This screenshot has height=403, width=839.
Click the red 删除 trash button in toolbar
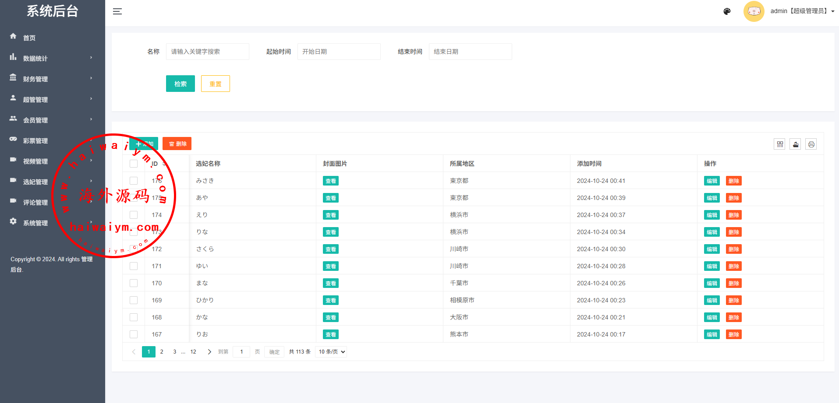[177, 144]
